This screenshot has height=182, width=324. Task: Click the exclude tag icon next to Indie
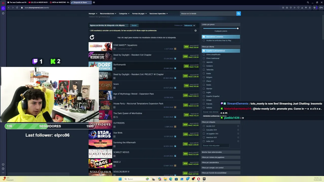238,141
